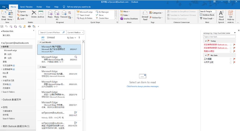240x131 pixels.
Task: Switch to the View ribbon tab
Action: tap(48, 7)
